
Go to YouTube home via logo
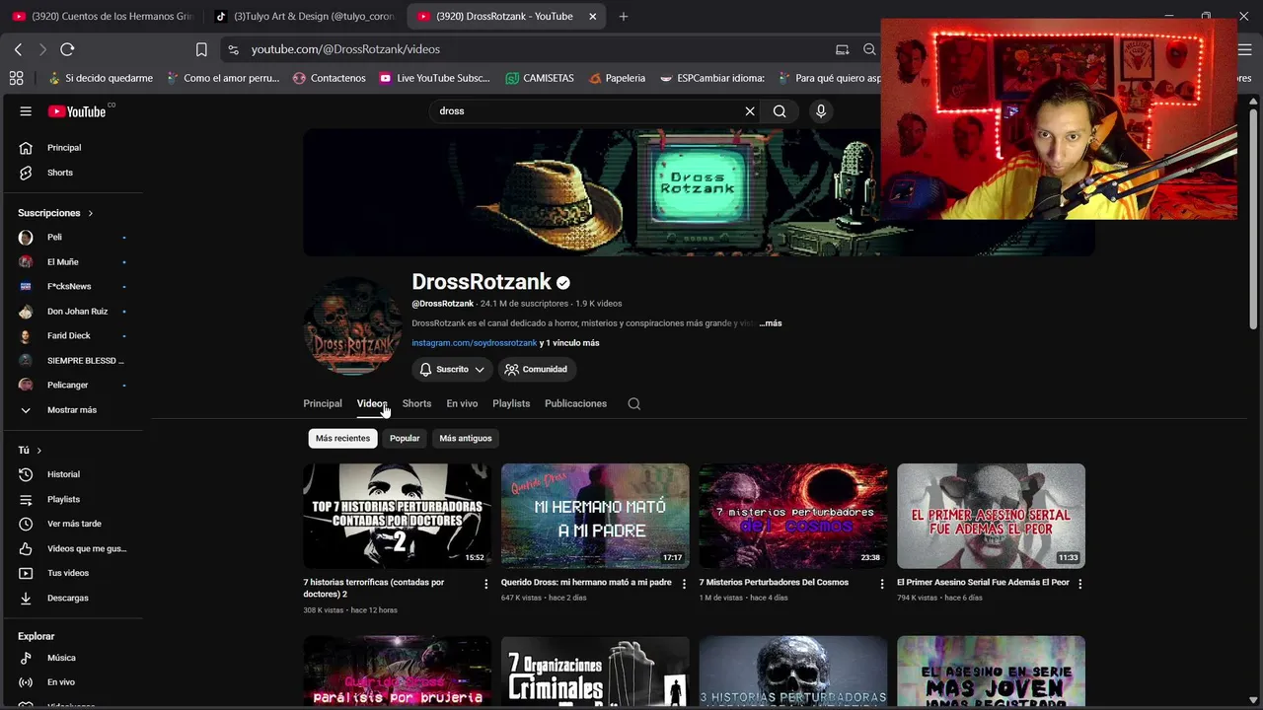pos(77,111)
